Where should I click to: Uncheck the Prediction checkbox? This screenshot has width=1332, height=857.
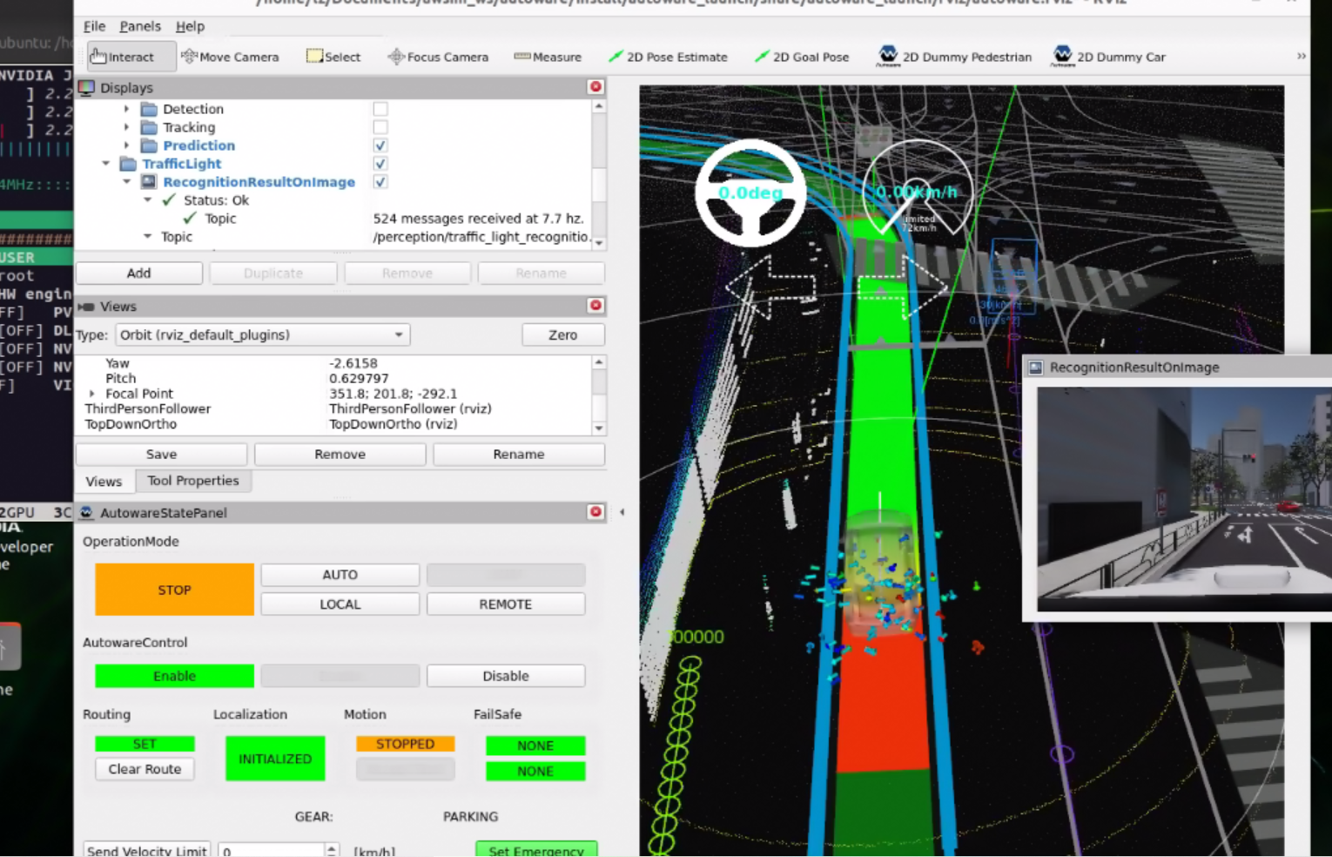coord(380,145)
